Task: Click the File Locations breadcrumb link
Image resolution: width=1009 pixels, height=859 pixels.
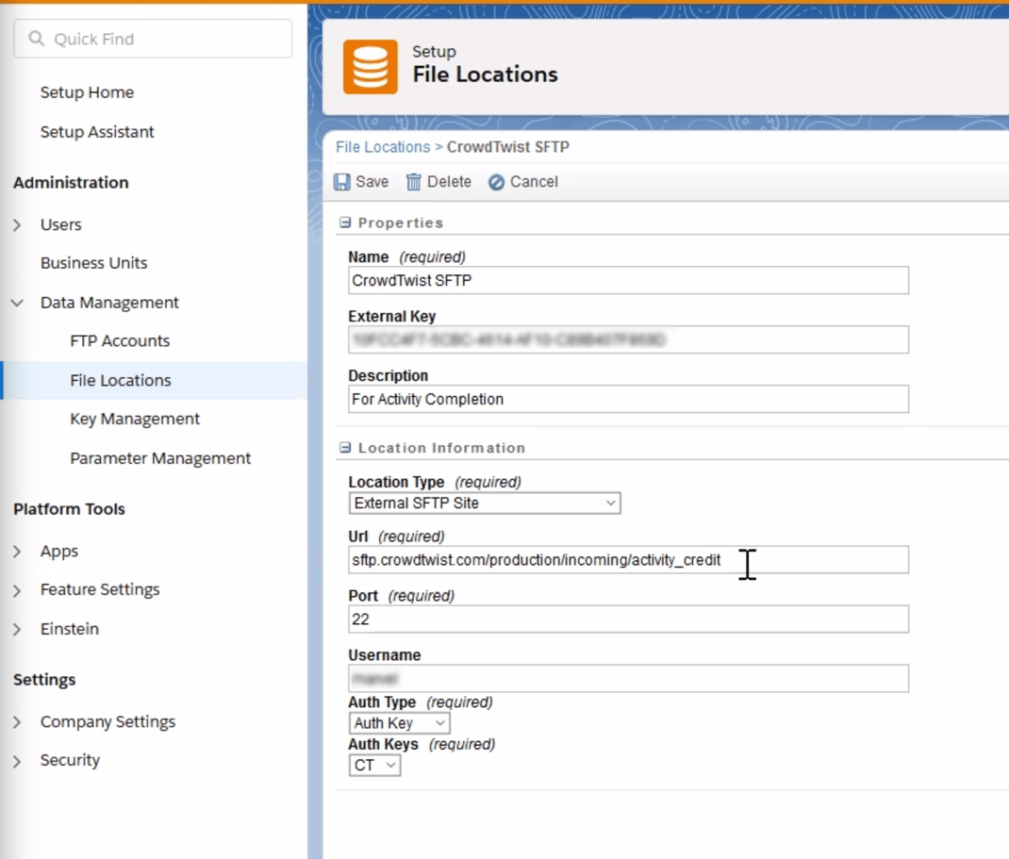Action: tap(383, 147)
